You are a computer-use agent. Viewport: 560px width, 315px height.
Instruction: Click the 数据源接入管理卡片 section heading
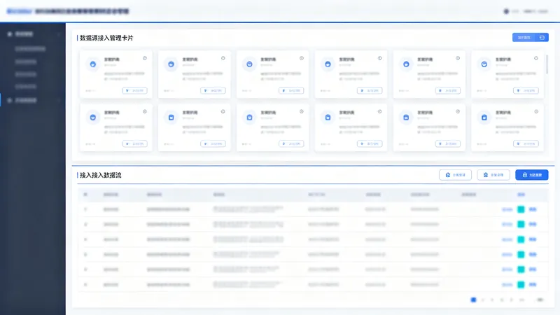[106, 38]
